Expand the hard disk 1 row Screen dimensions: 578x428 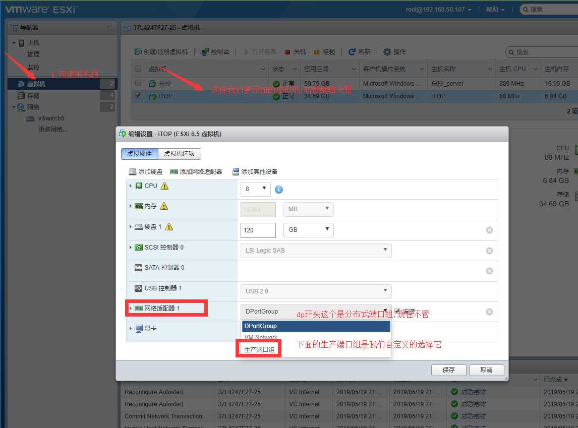pyautogui.click(x=131, y=226)
